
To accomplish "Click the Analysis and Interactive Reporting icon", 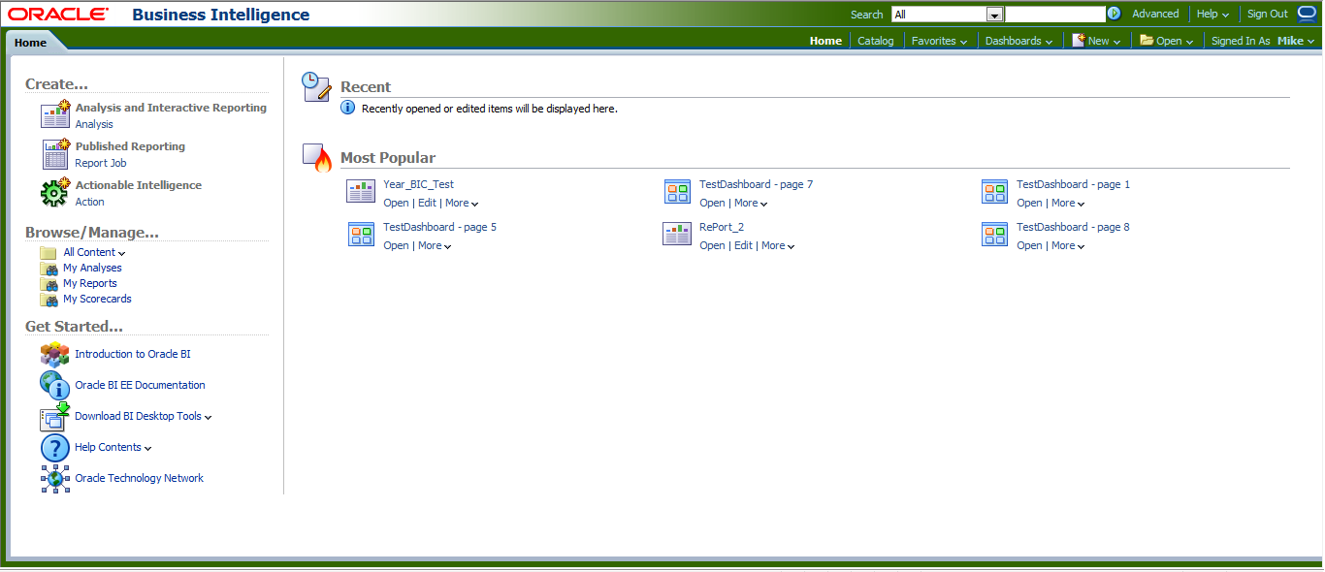I will click(54, 114).
